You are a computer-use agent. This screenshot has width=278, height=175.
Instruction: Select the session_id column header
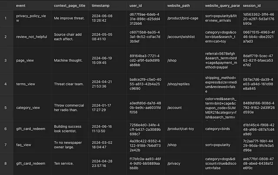pyautogui.click(x=259, y=6)
